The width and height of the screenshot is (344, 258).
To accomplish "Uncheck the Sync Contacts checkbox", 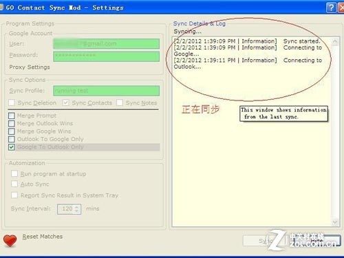I will pos(66,103).
